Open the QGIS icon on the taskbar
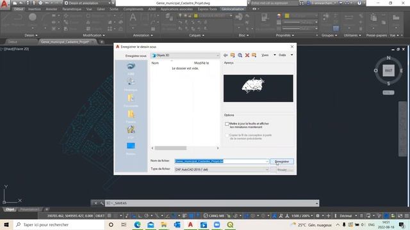The image size is (410, 230). [230, 224]
